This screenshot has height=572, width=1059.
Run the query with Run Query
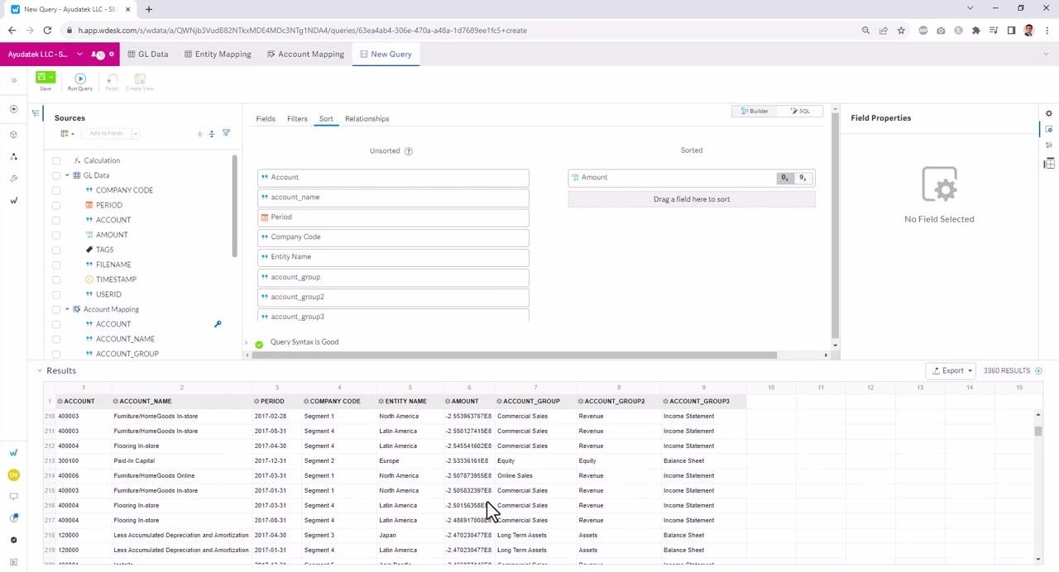pyautogui.click(x=80, y=82)
